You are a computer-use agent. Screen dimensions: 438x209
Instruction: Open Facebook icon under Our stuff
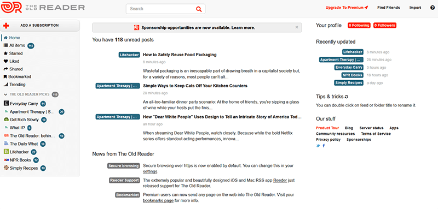pos(324,146)
